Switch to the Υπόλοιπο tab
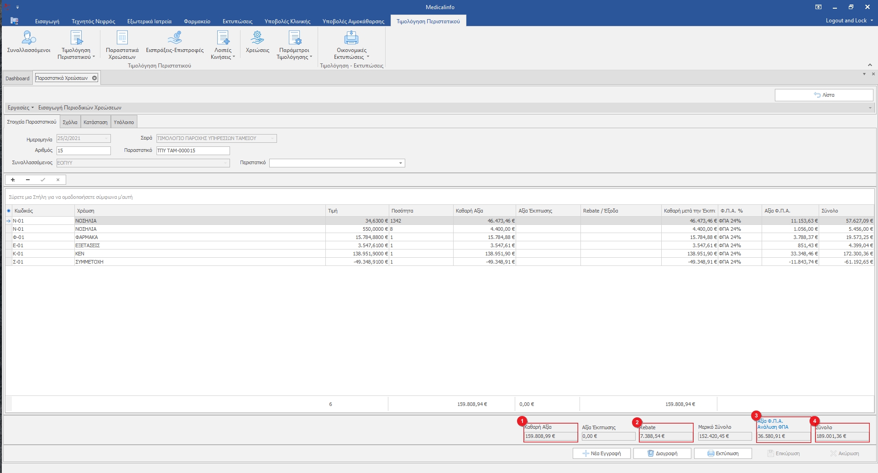878x473 pixels. [124, 122]
